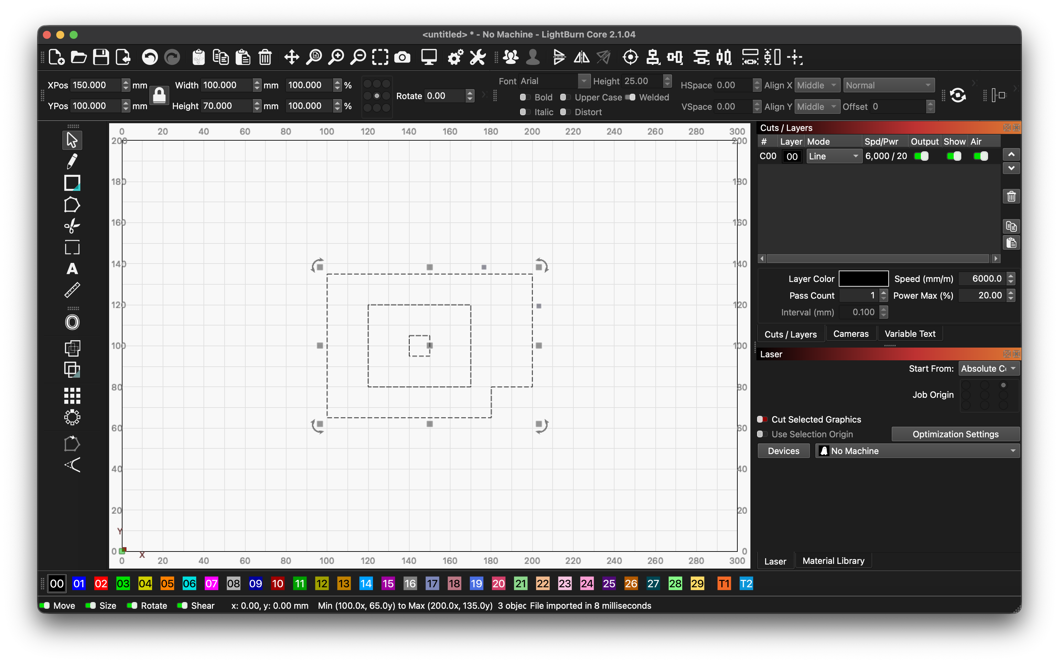Open the No Machine device dropdown

point(917,451)
